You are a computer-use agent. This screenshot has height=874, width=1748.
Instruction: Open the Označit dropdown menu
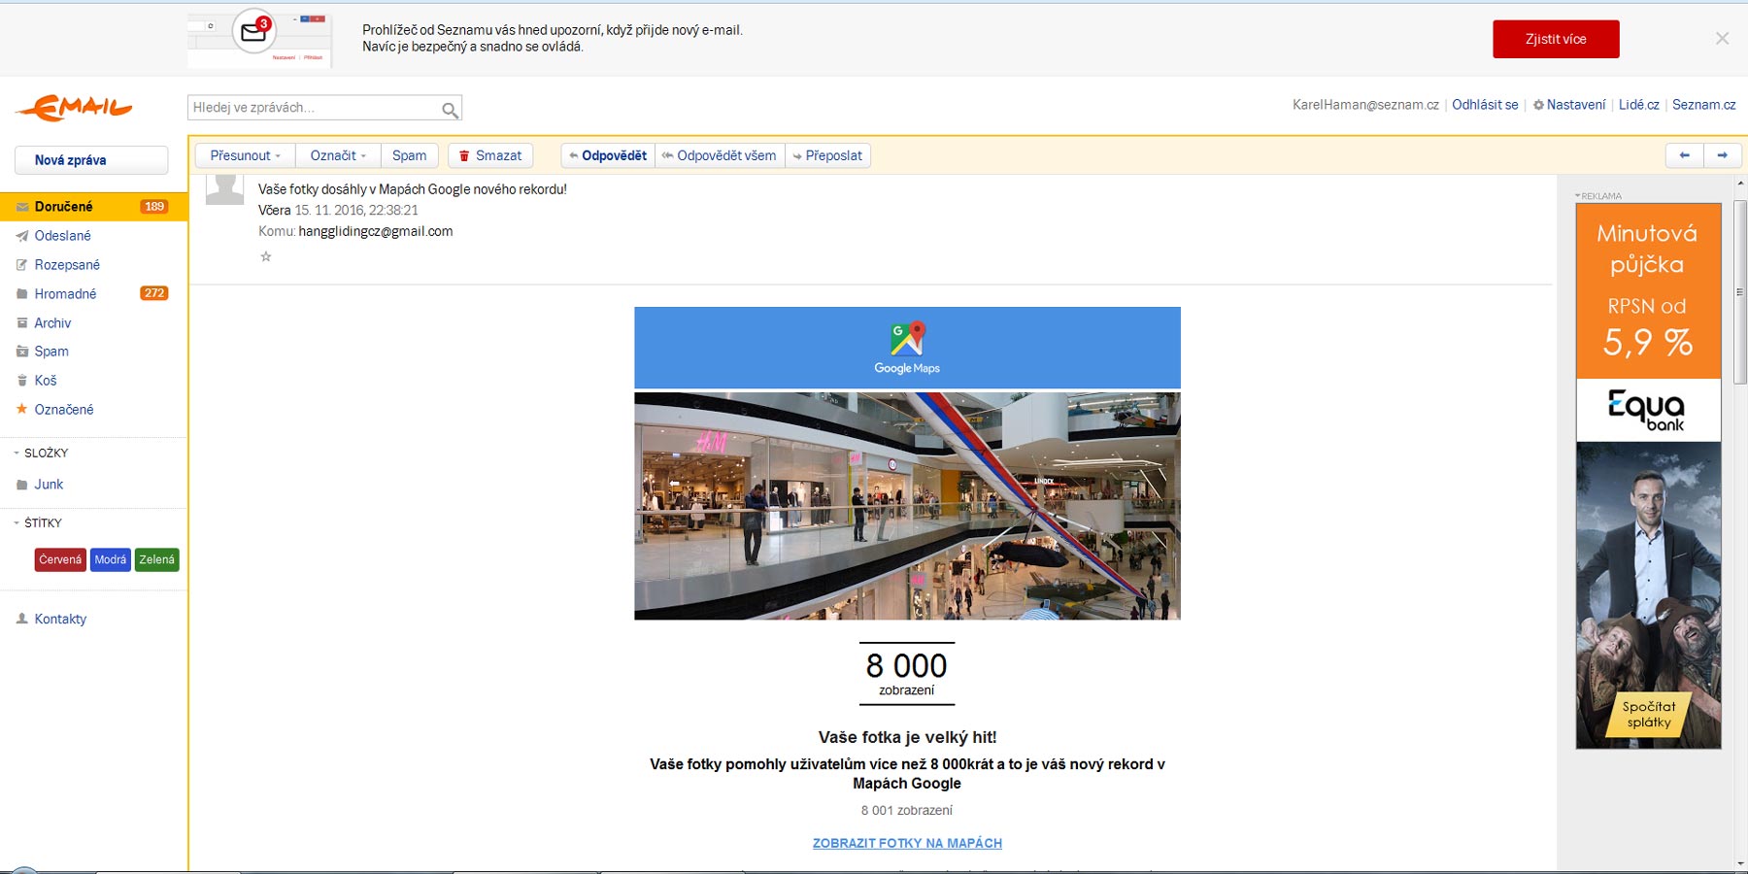338,155
